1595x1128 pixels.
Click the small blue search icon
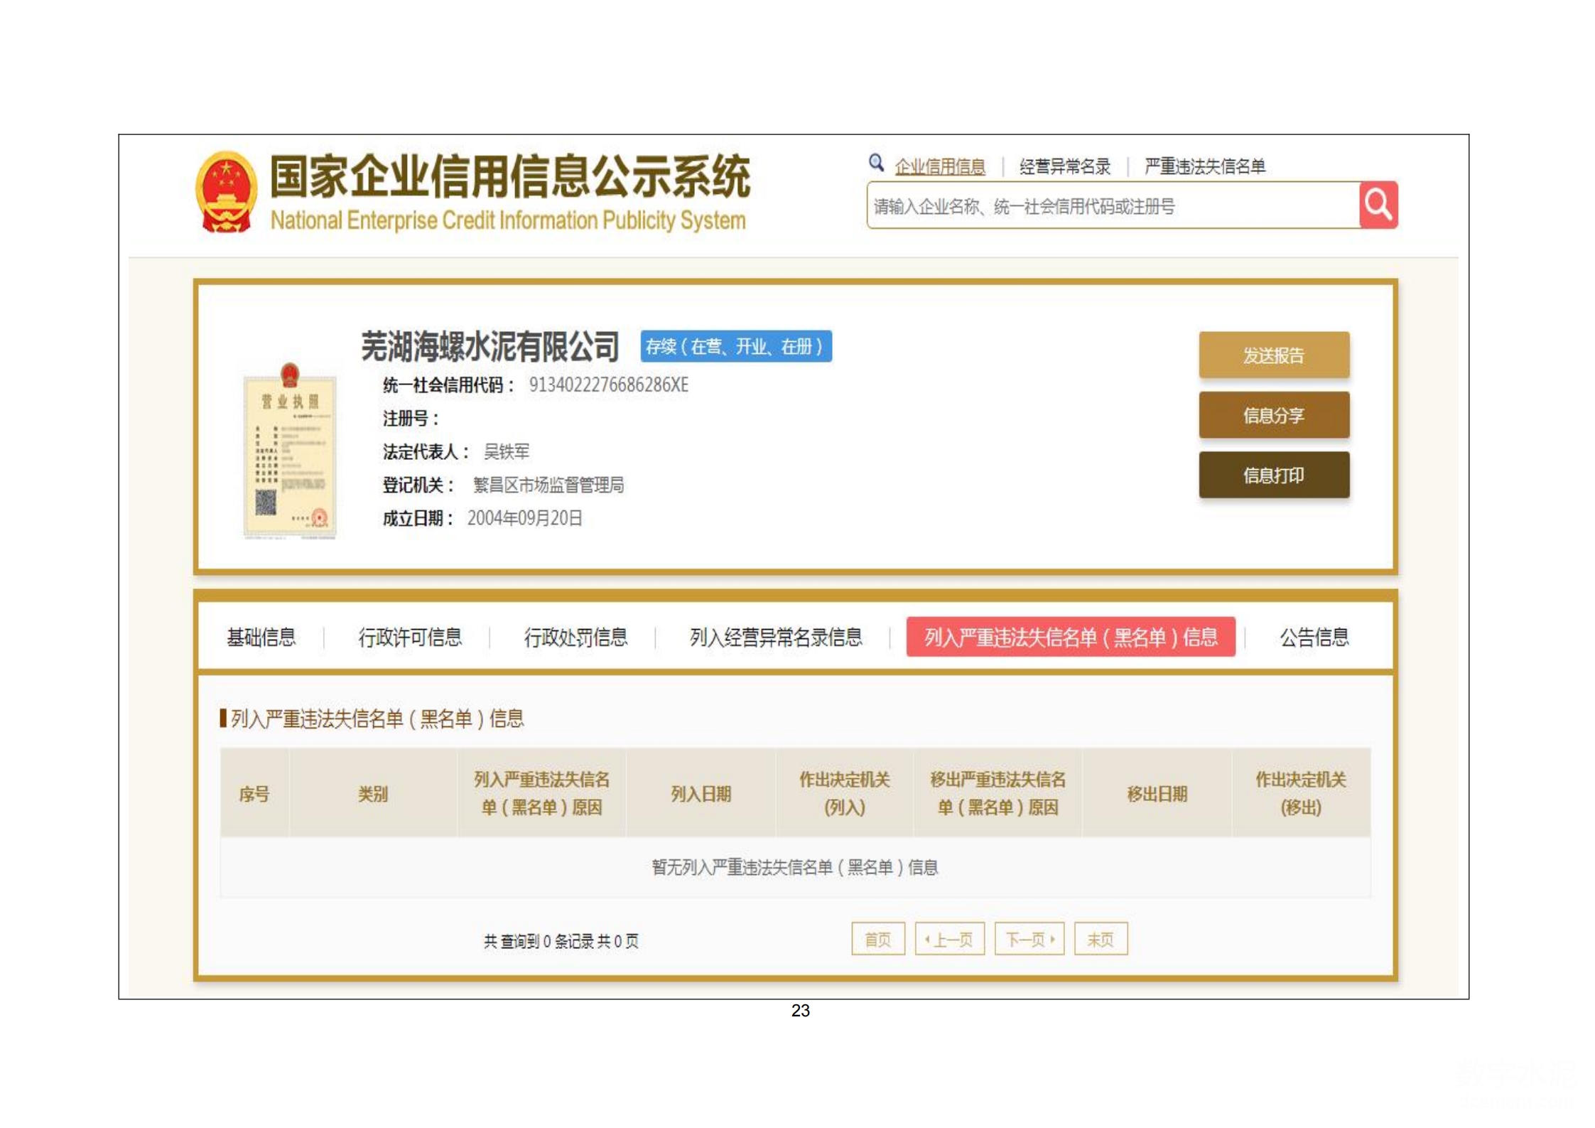tap(875, 163)
